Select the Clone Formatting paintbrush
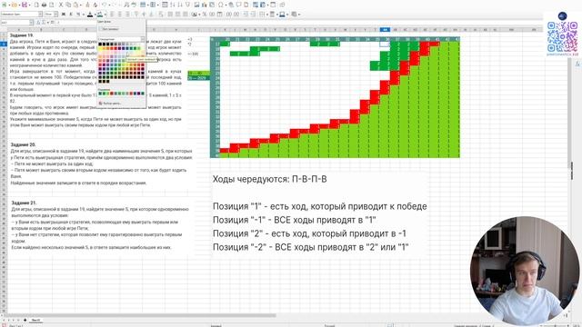This screenshot has width=582, height=327. tap(87, 5)
